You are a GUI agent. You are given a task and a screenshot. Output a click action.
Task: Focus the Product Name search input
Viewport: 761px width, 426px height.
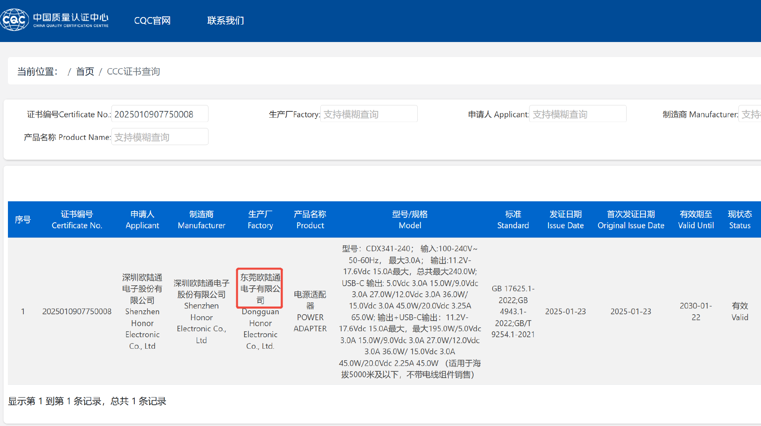point(160,137)
